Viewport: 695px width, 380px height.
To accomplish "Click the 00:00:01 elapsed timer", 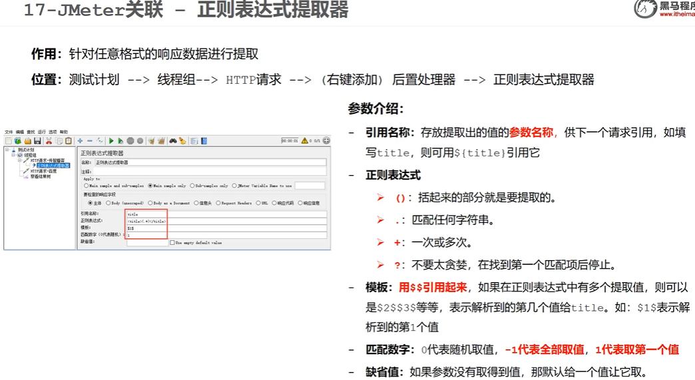I will coord(290,141).
